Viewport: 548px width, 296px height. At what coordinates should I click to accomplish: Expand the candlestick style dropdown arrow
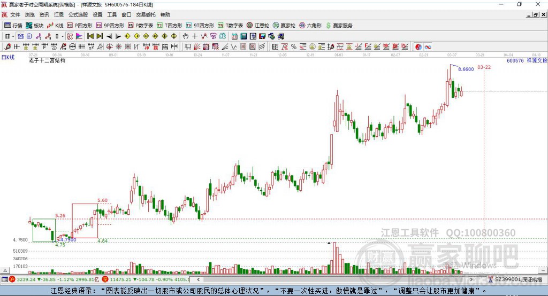pos(63,36)
